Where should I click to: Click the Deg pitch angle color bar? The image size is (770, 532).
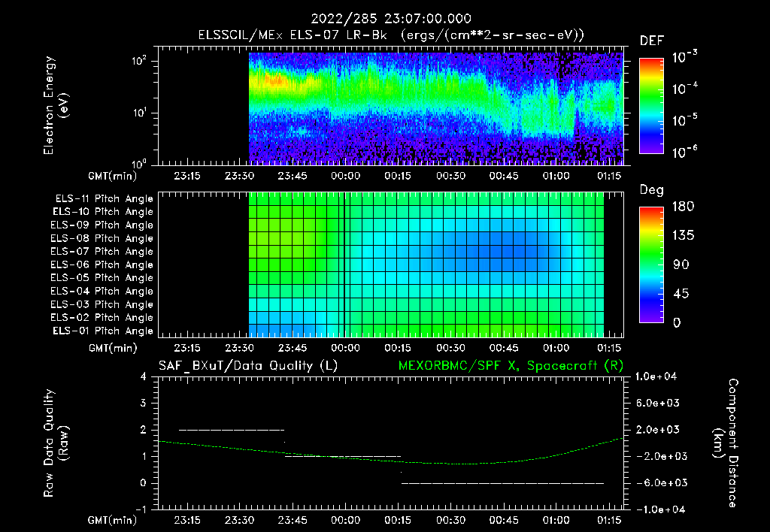[x=651, y=265]
